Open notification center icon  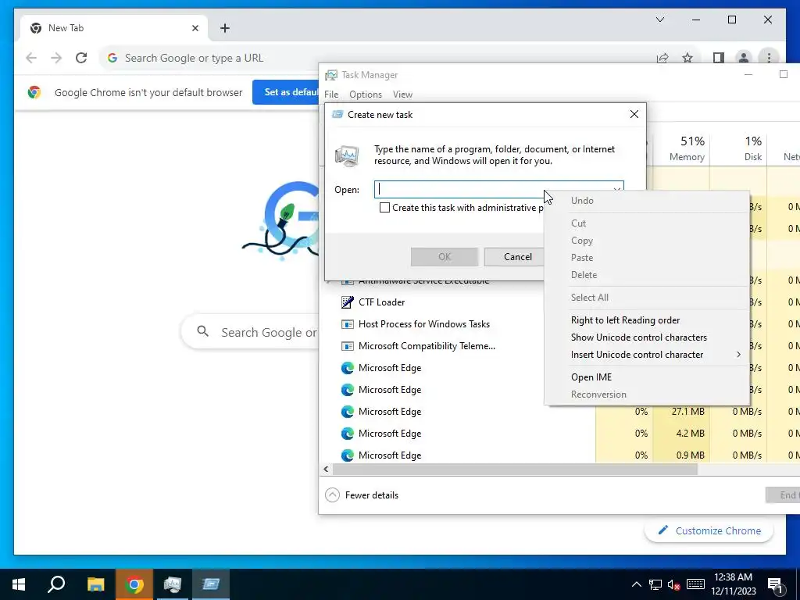click(x=776, y=585)
